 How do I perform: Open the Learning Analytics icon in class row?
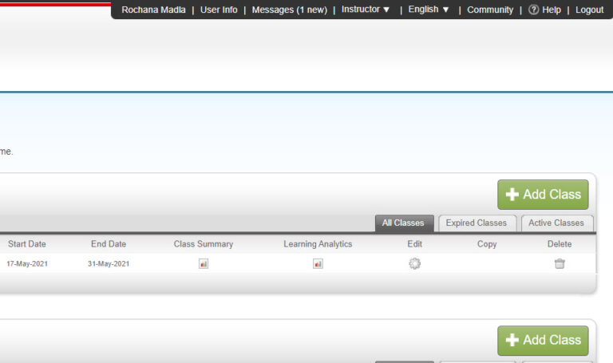(318, 264)
